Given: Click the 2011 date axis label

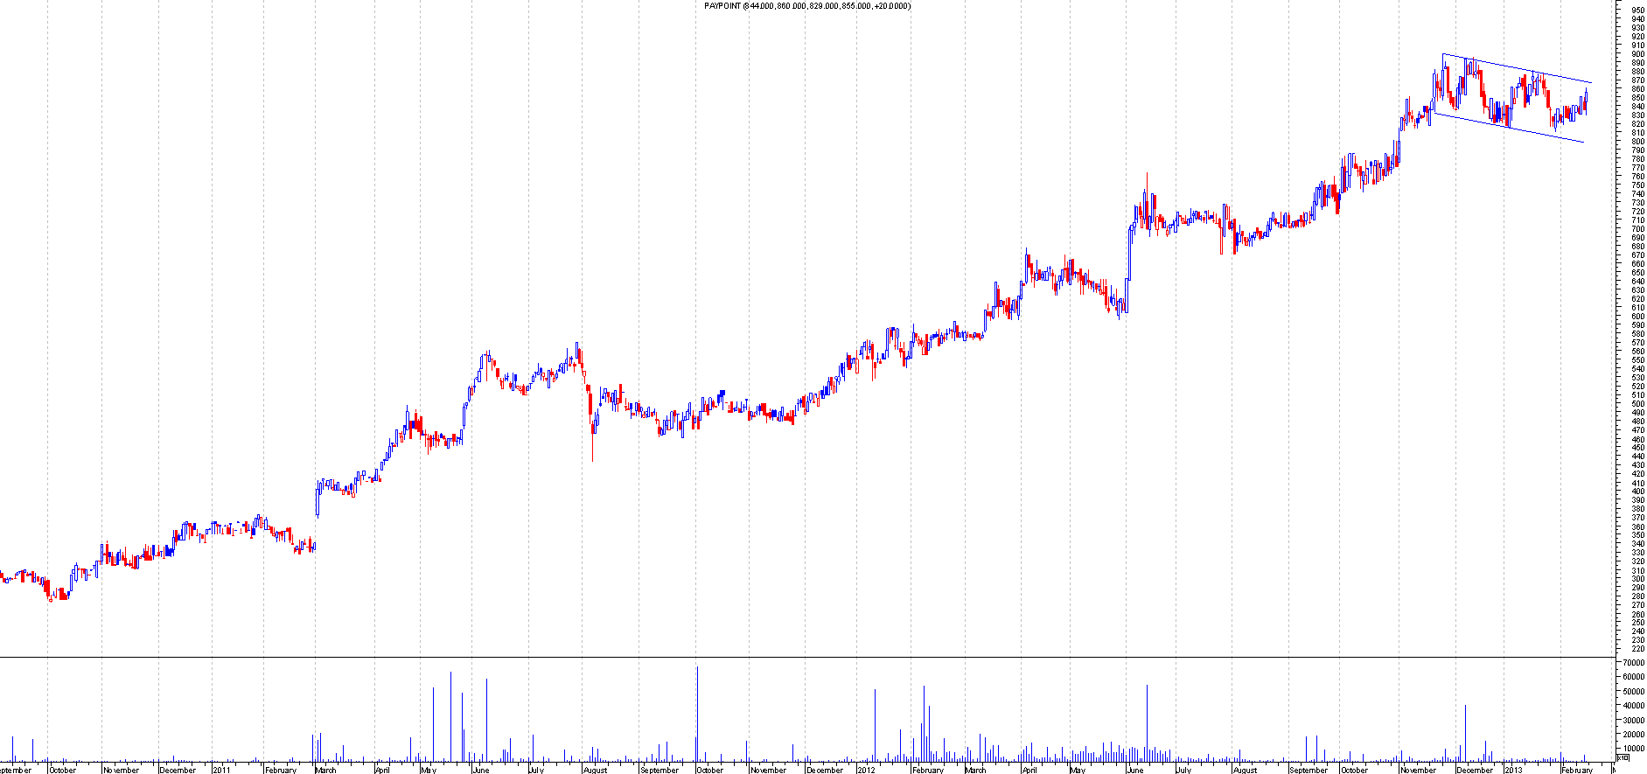Looking at the screenshot, I should tap(222, 770).
